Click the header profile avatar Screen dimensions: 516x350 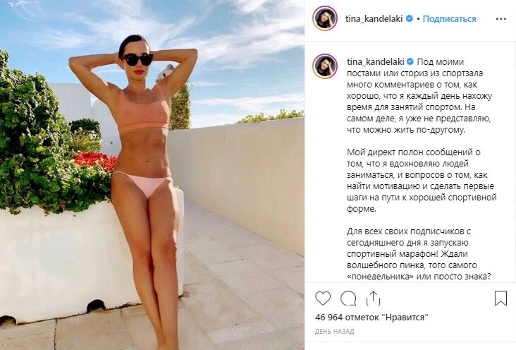pyautogui.click(x=325, y=18)
